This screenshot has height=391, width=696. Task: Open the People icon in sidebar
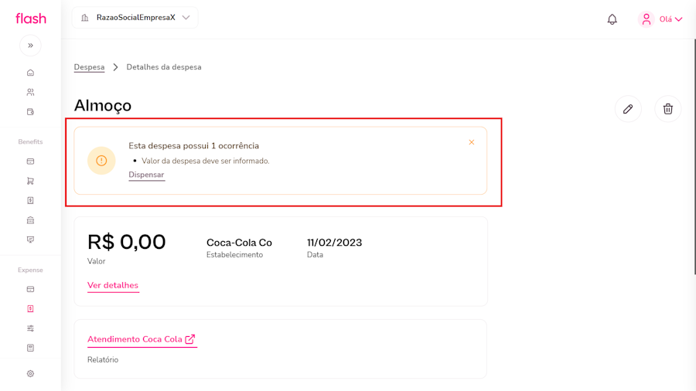pos(30,92)
